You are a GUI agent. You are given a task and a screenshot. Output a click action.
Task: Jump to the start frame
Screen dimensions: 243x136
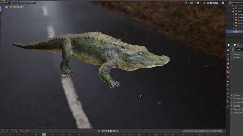coord(103,131)
